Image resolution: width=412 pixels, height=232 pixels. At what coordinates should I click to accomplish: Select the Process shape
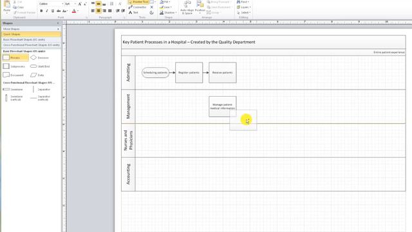(15, 57)
